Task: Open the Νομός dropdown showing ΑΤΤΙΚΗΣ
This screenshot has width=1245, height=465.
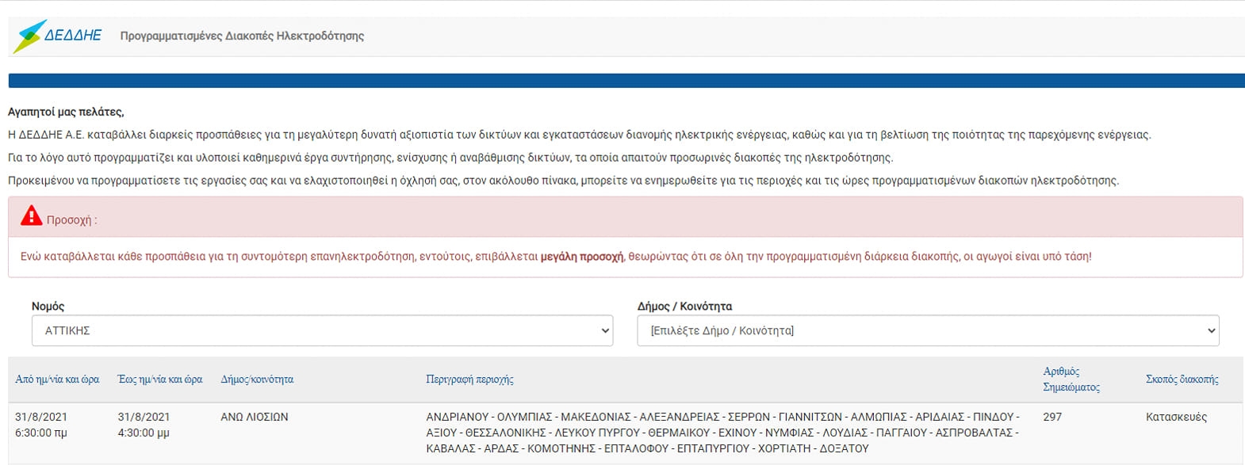Action: pyautogui.click(x=322, y=330)
